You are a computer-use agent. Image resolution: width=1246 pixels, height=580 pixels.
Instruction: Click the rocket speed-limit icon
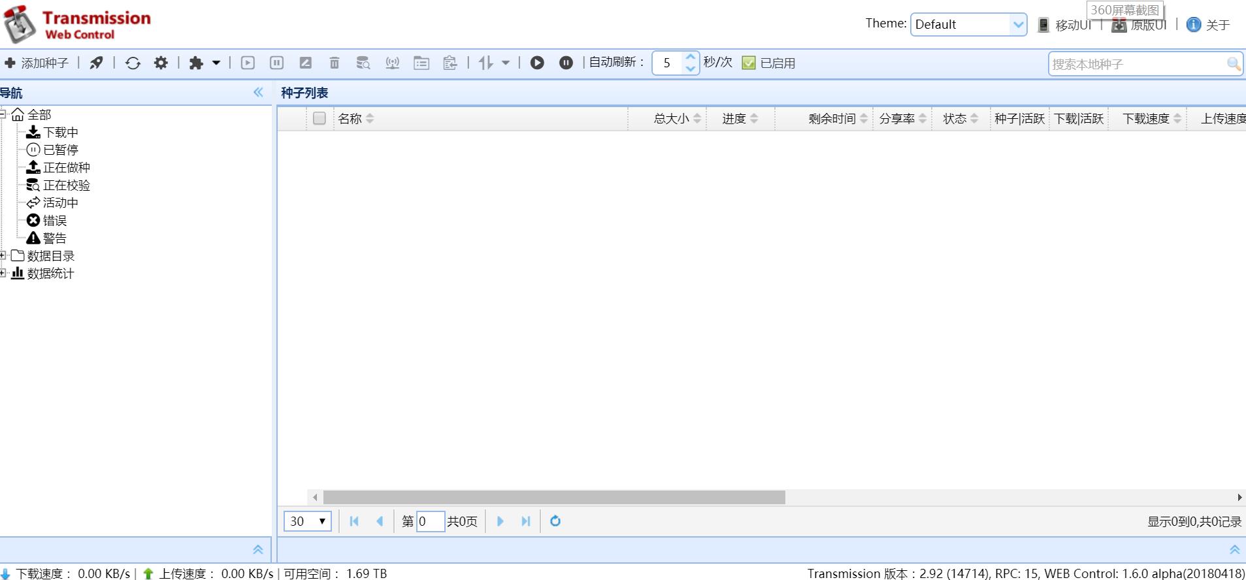click(96, 63)
